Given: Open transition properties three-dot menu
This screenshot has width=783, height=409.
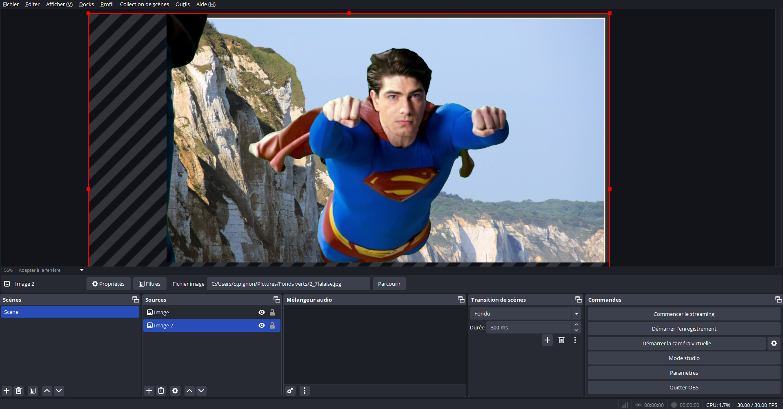Looking at the screenshot, I should point(575,340).
